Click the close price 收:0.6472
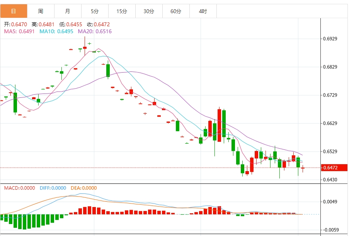This screenshot has height=236, width=349. [x=99, y=24]
